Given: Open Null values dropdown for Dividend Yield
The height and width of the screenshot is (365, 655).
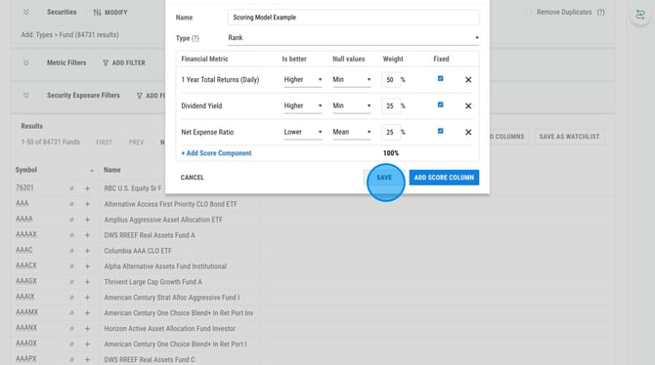Looking at the screenshot, I should point(352,106).
